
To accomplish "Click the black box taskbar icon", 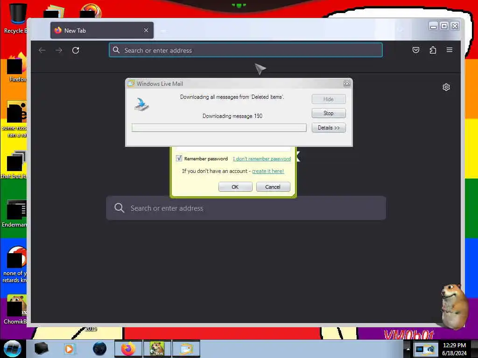I will click(x=41, y=348).
